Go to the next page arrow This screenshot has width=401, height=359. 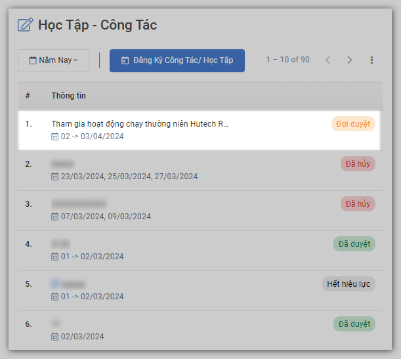coord(350,60)
